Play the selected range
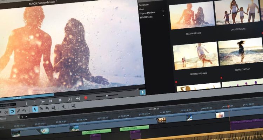This screenshot has width=263, height=140. pos(70,99)
